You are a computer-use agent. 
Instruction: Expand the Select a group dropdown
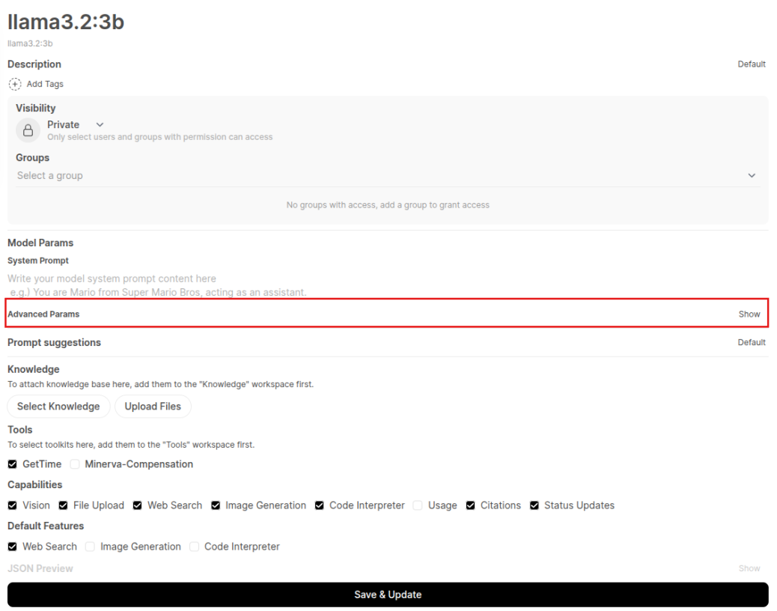tap(752, 176)
